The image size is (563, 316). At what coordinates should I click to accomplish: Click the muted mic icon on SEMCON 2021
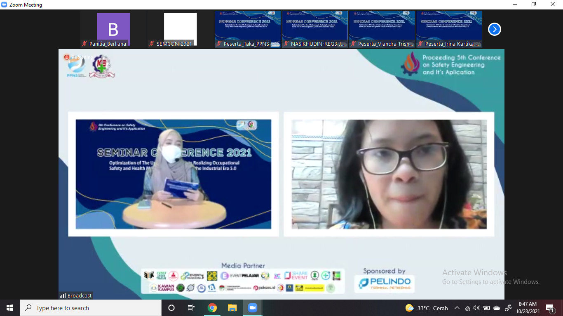coord(152,44)
